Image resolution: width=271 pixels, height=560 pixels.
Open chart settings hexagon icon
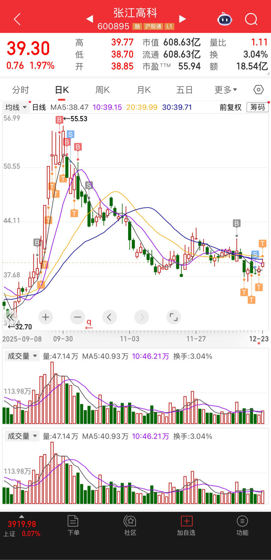coord(259,90)
